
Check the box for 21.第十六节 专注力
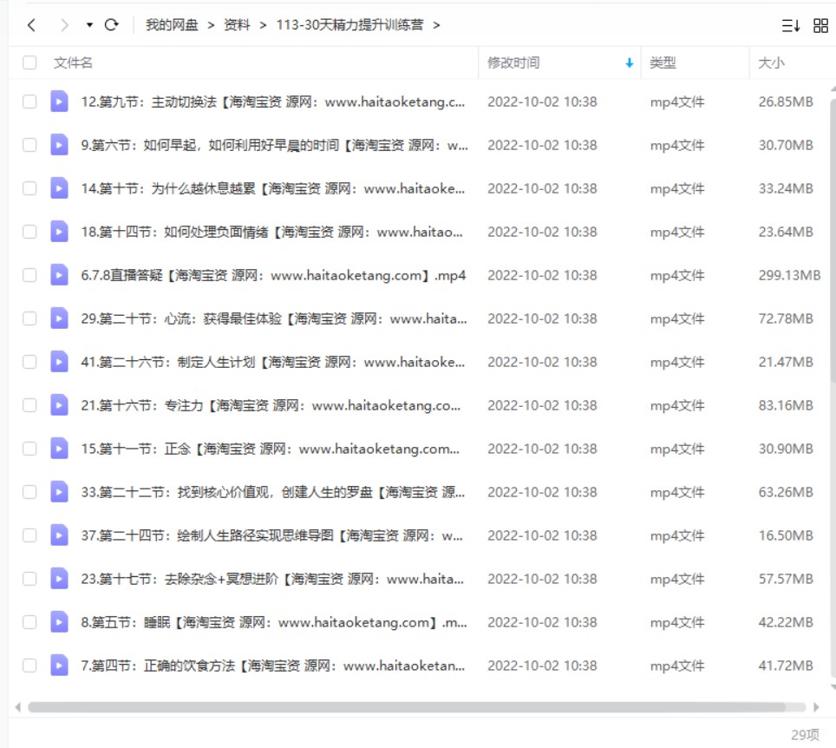29,405
